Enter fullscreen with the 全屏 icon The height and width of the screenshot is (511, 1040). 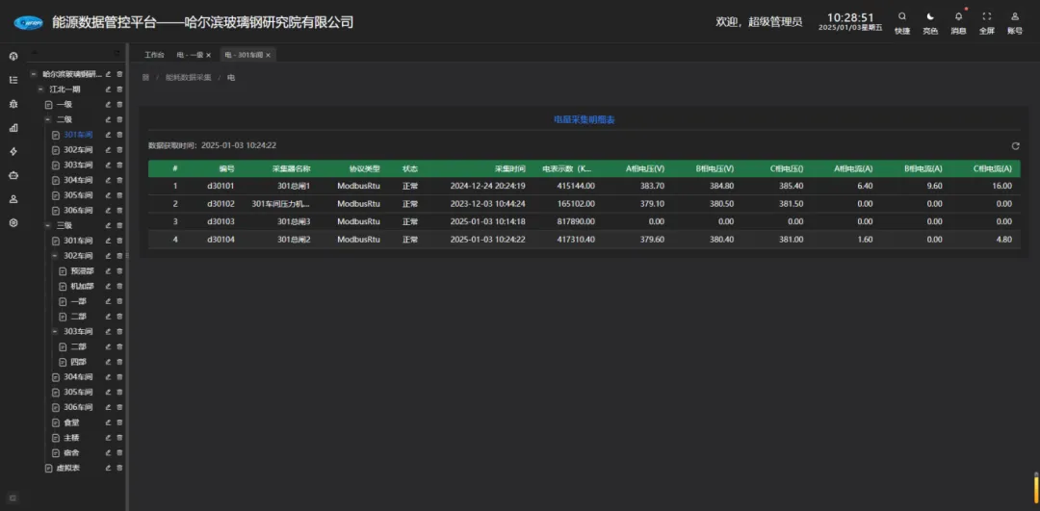coord(986,16)
